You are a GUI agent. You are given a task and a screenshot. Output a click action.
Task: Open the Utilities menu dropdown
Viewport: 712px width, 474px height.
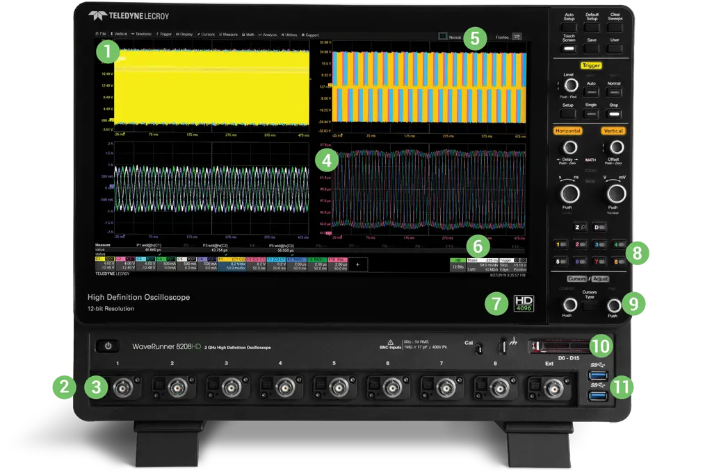289,33
